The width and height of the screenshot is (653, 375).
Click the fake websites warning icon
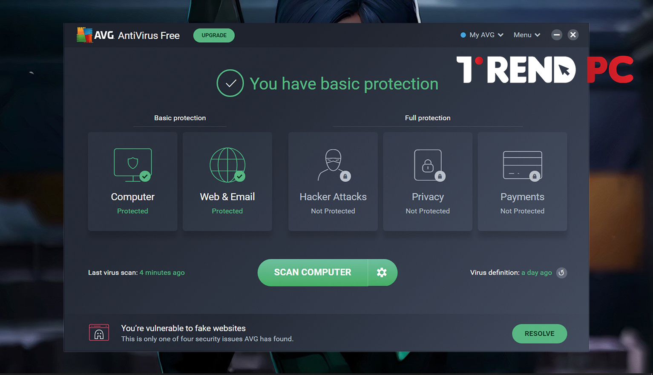[99, 332]
